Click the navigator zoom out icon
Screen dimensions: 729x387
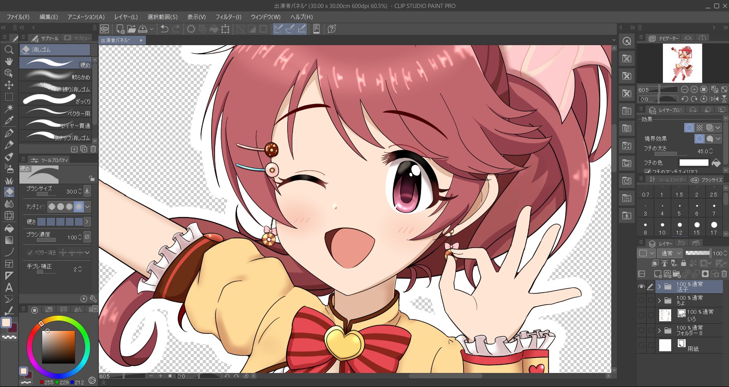[x=685, y=90]
